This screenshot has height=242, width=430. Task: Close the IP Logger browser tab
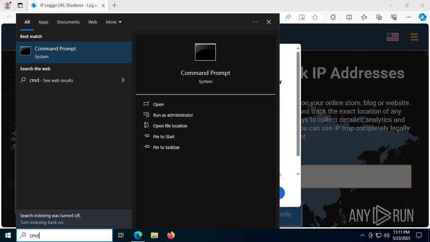click(103, 5)
